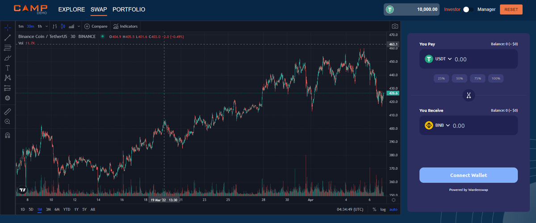Viewport: 536px width, 223px height.
Task: Open chart settings gear icon
Action: [394, 200]
